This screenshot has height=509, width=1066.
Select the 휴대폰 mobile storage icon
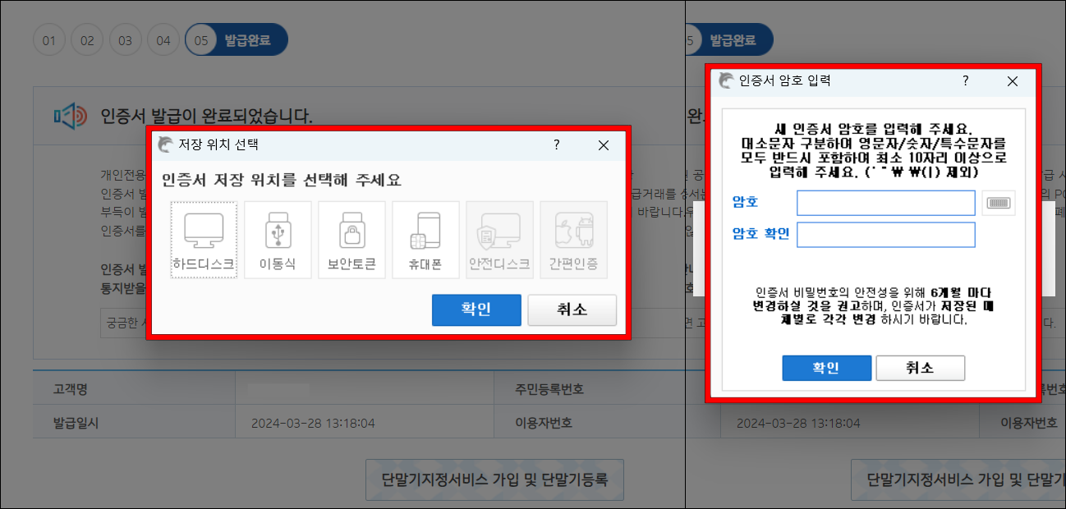click(425, 239)
